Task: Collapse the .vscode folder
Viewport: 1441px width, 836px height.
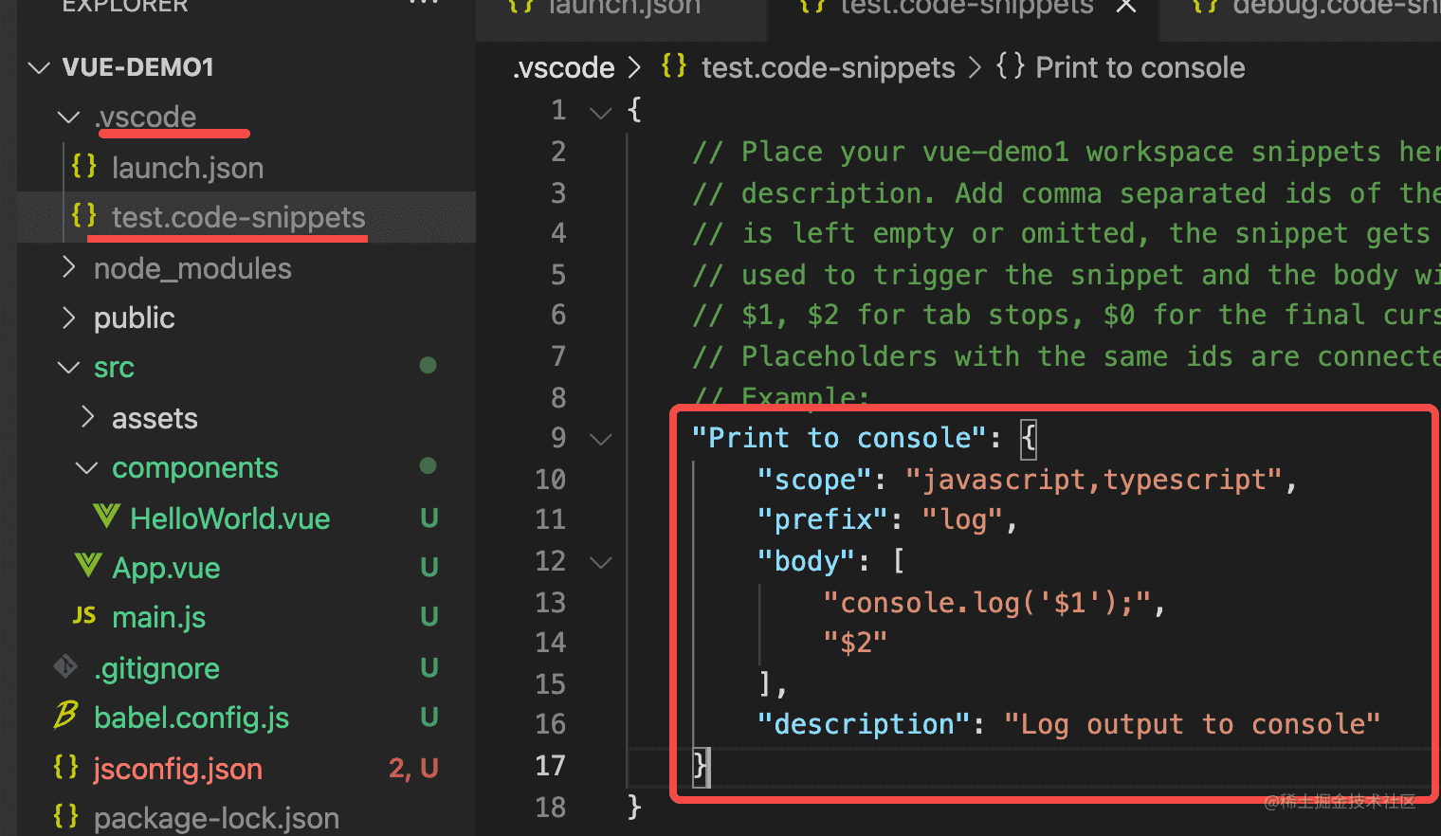Action: point(68,118)
